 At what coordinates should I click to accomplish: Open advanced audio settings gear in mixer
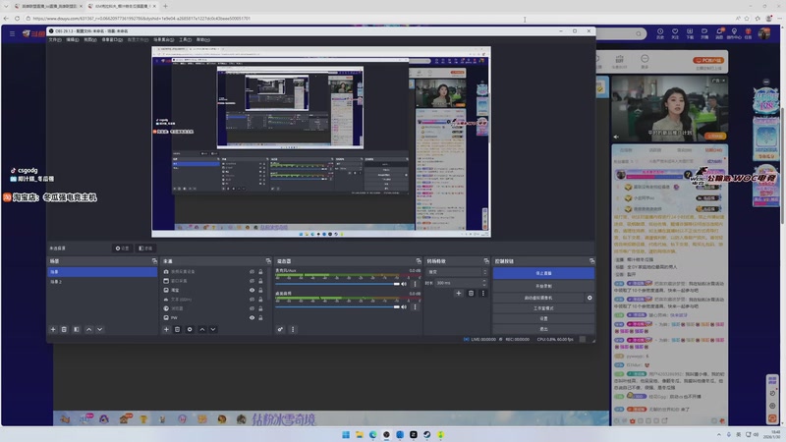coord(281,329)
